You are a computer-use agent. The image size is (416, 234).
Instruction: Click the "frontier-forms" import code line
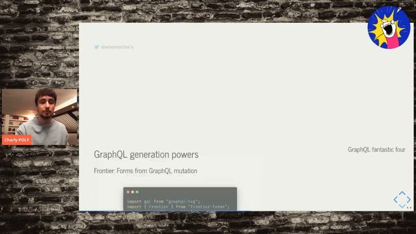(178, 207)
